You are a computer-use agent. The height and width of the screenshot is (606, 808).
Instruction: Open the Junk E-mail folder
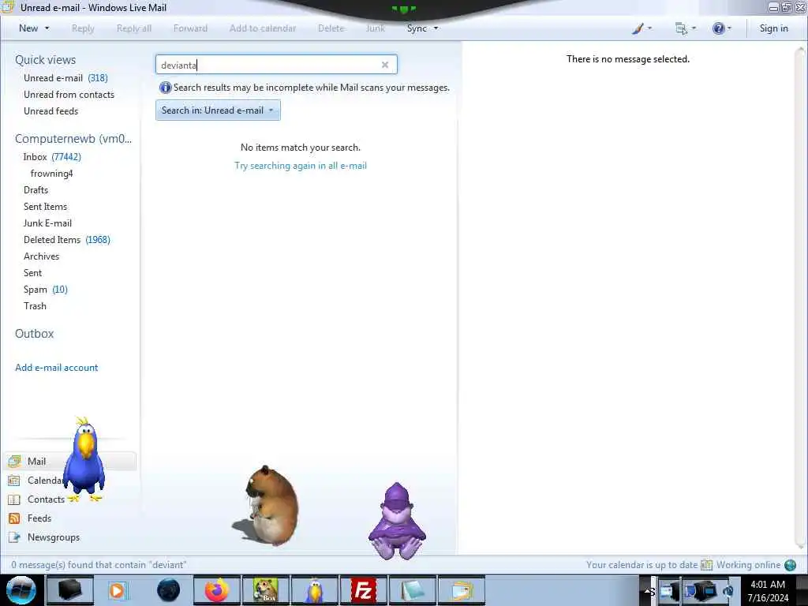tap(47, 223)
